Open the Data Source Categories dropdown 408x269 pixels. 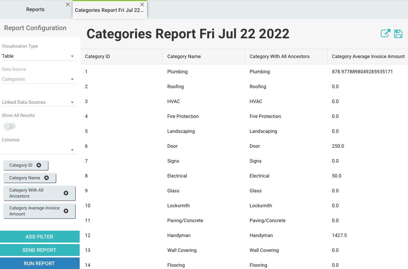pos(39,79)
